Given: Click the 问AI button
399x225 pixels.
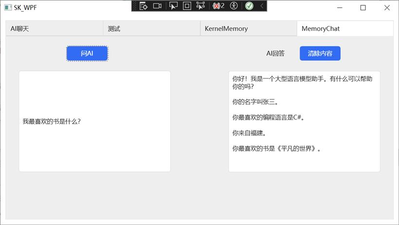Looking at the screenshot, I should pos(87,54).
